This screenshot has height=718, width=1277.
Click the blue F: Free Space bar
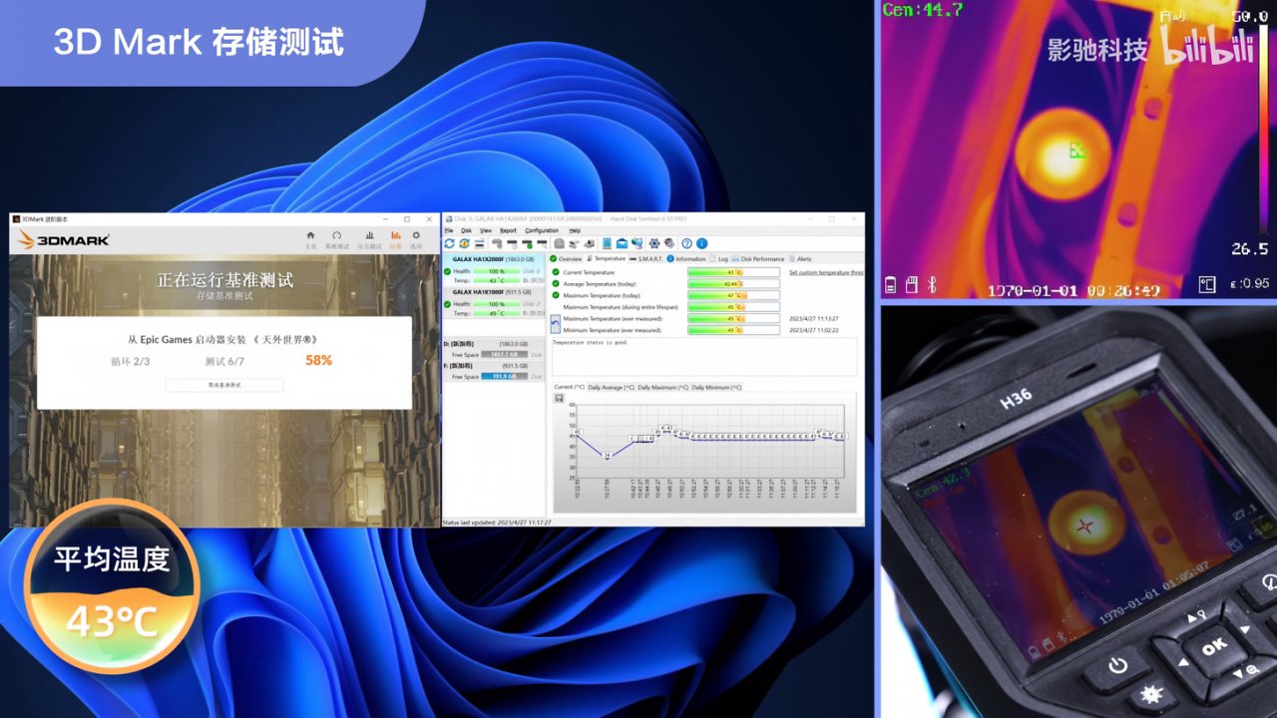[x=504, y=377]
